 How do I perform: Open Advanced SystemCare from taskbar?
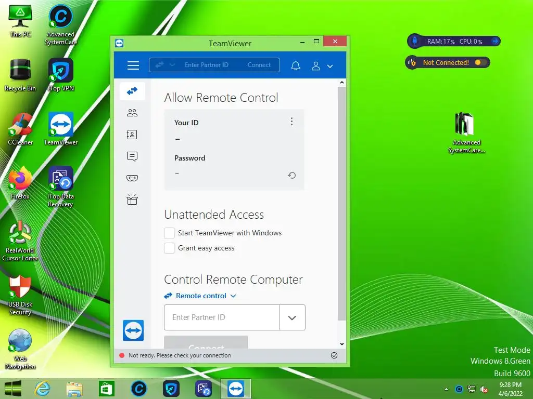(x=138, y=389)
